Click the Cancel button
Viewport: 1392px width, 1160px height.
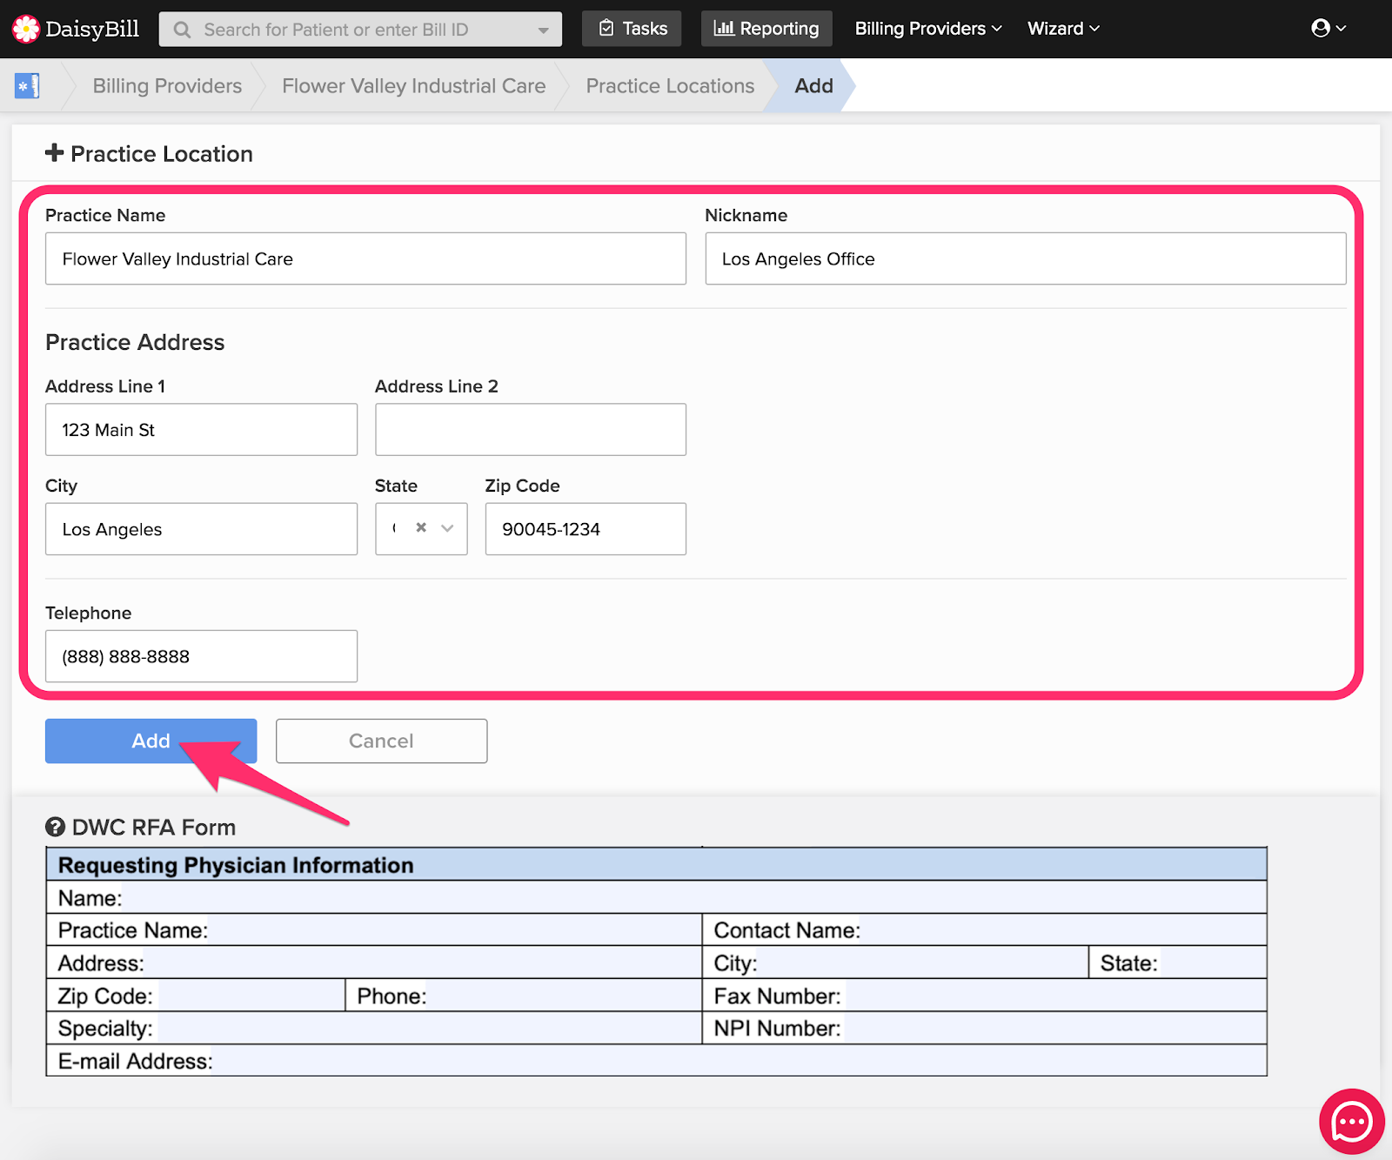click(381, 741)
